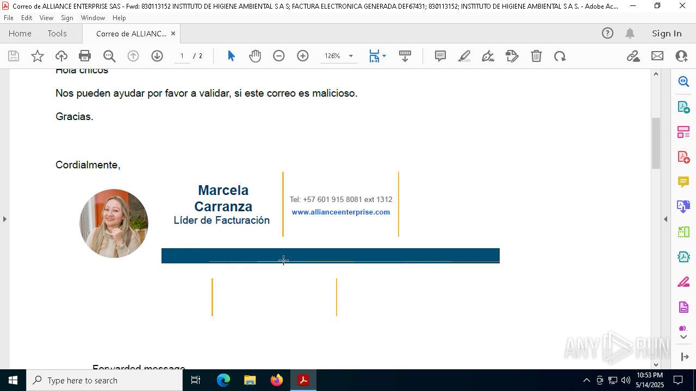The image size is (696, 391).
Task: Expand the left navigation pane
Action: (4, 219)
